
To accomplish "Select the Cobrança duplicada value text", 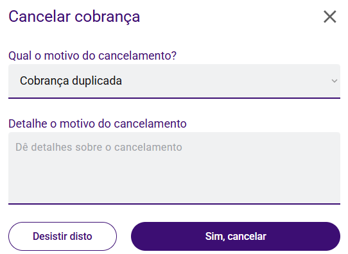I will tap(71, 81).
